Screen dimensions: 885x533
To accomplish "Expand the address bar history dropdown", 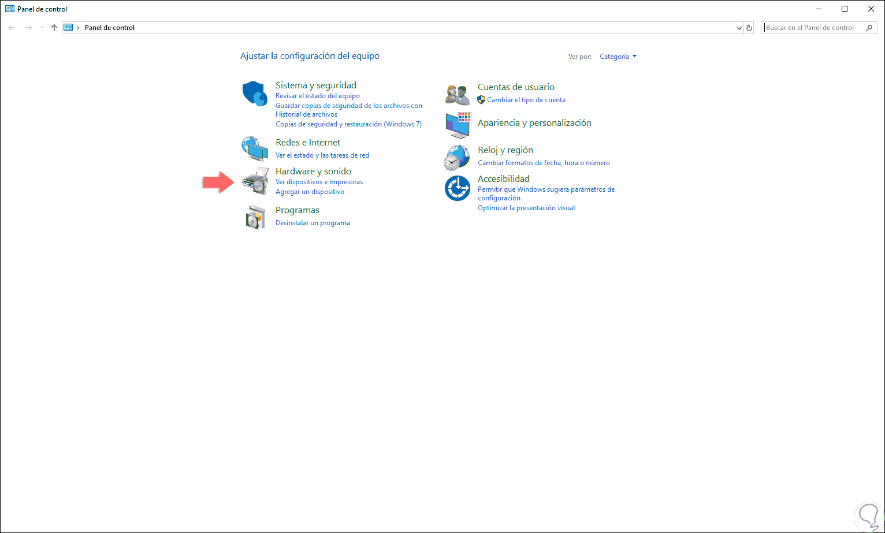I will [739, 28].
